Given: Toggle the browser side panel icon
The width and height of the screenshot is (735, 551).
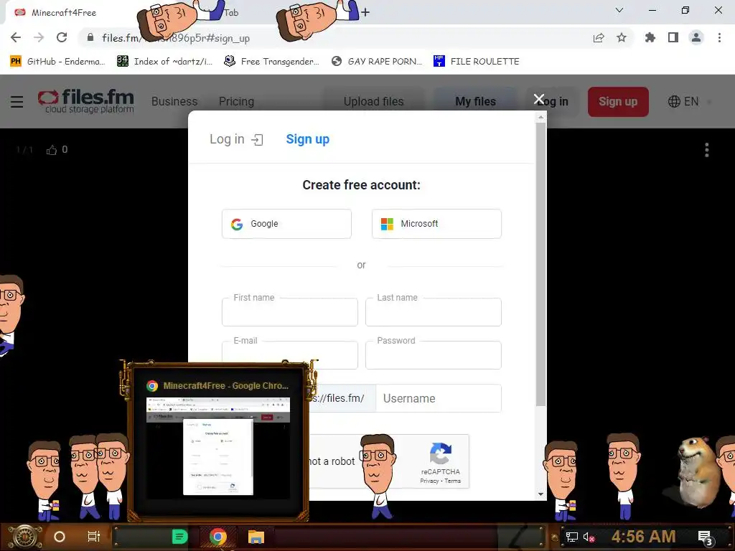Looking at the screenshot, I should [x=673, y=37].
